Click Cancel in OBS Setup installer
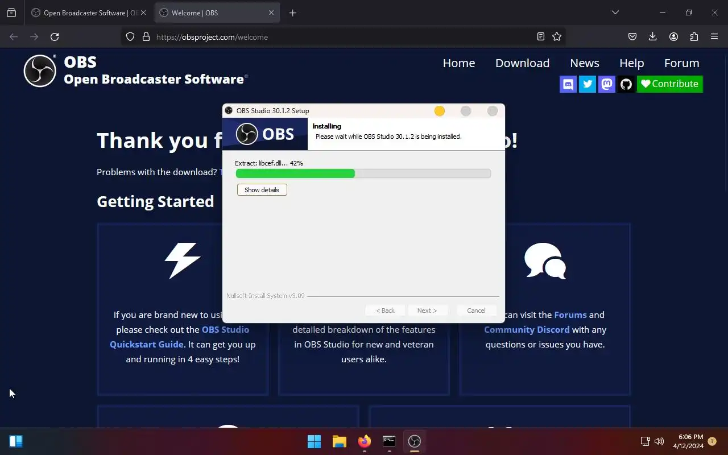 click(x=476, y=311)
